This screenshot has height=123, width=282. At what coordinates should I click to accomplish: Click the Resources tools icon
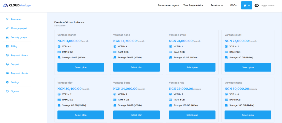coord(7,19)
